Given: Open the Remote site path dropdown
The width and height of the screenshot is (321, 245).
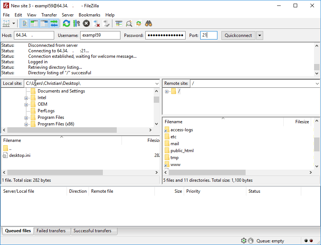Looking at the screenshot, I should pos(317,84).
